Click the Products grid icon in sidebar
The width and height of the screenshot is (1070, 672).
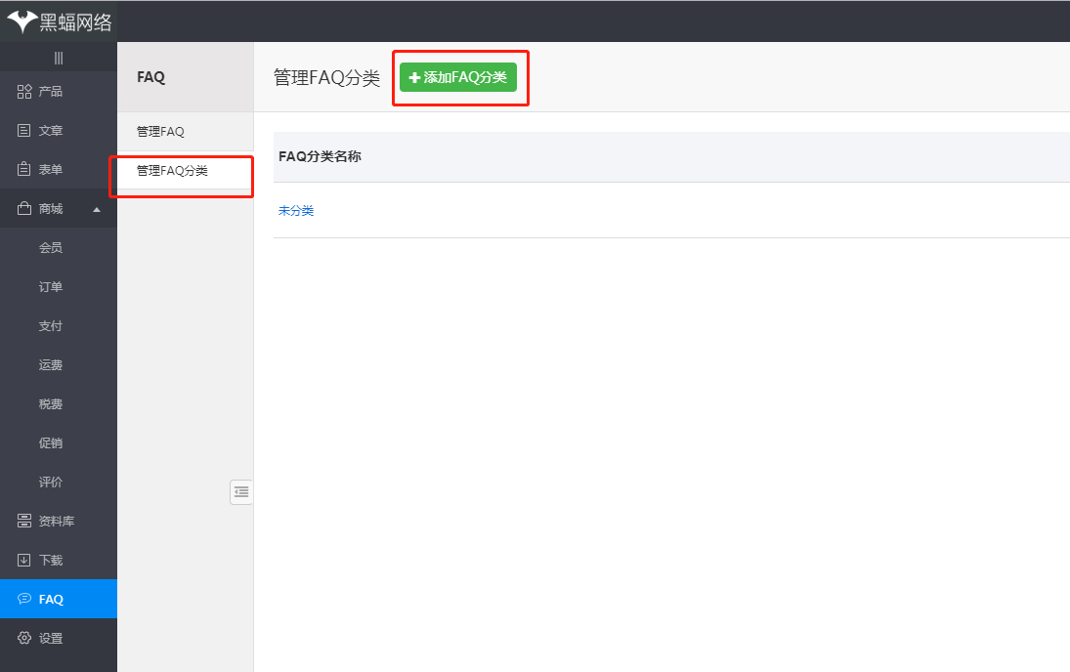coord(24,92)
